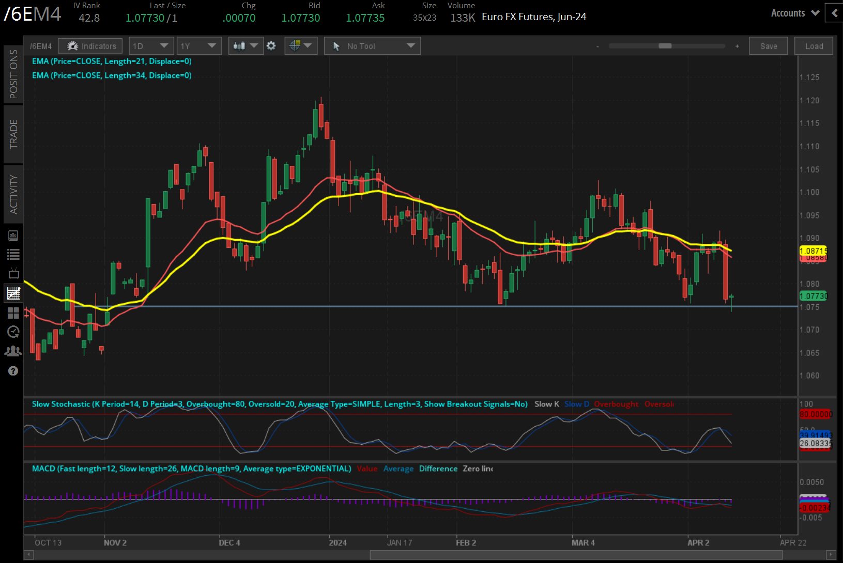Expand the 1Y time range dropdown
843x563 pixels.
[x=198, y=46]
